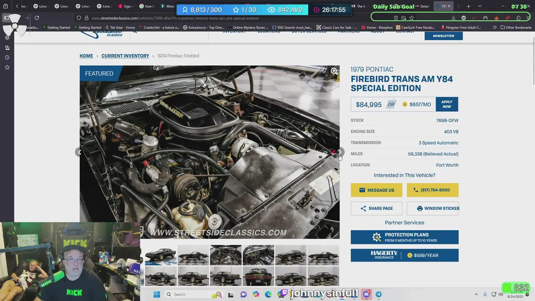Click the NEWSLETTER button
The height and width of the screenshot is (301, 535).
click(443, 36)
